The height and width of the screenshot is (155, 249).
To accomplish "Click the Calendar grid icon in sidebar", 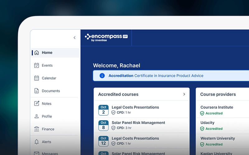I will [37, 78].
